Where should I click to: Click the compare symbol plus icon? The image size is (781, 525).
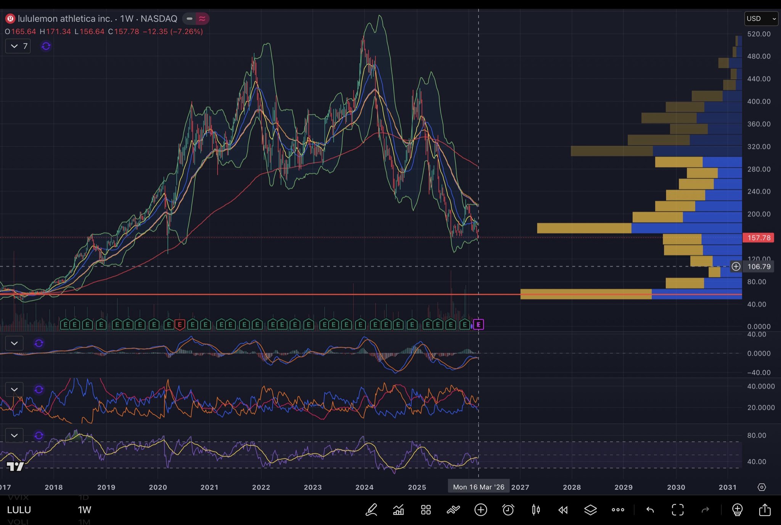[480, 510]
